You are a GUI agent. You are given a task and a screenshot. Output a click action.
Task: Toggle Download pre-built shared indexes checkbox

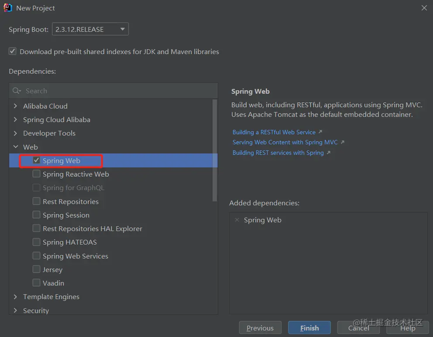coord(12,51)
